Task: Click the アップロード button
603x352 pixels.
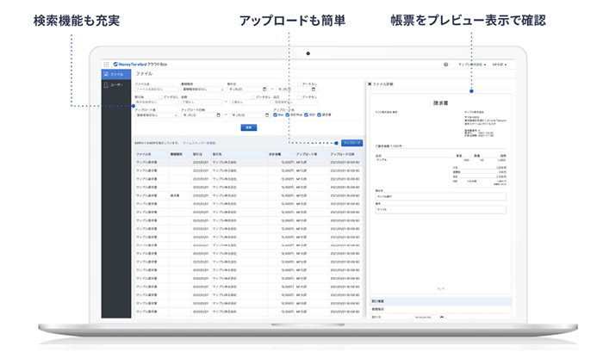Action: [351, 142]
